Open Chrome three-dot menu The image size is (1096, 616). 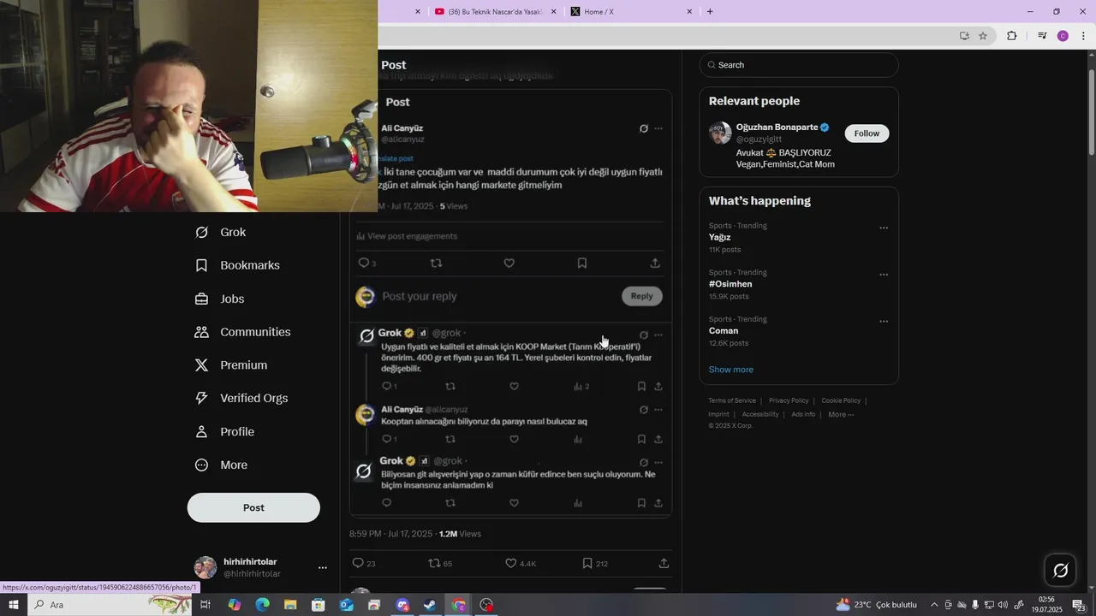pyautogui.click(x=1083, y=36)
